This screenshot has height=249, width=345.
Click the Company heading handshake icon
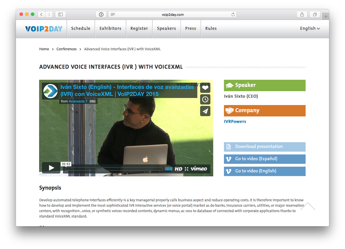(229, 111)
